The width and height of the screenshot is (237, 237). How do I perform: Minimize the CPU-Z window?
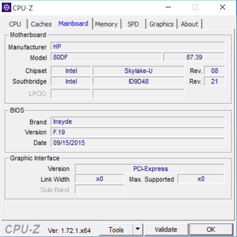(168, 7)
